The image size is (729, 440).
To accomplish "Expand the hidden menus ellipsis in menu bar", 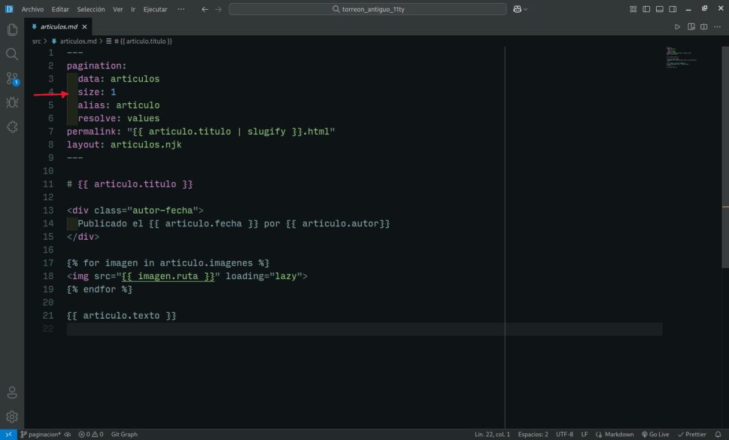I will click(181, 9).
